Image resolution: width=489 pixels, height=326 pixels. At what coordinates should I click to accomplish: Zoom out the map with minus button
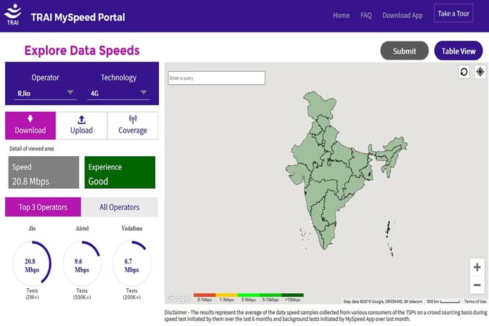477,285
